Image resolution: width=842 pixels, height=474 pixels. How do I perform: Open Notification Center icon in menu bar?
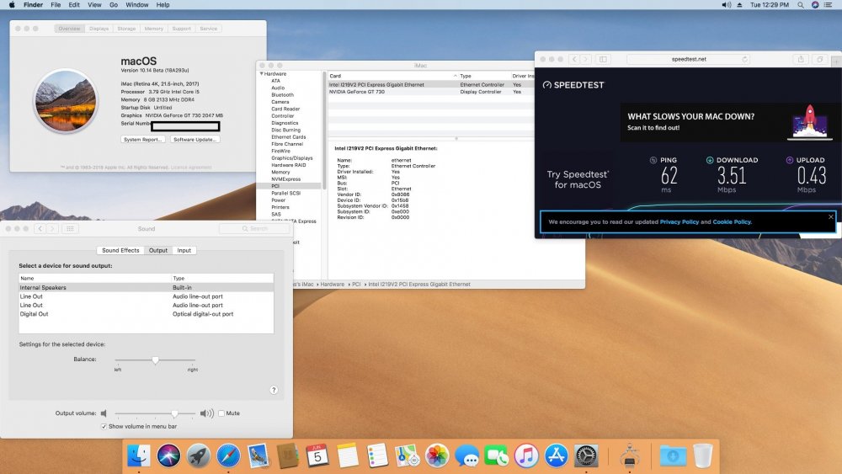(829, 5)
